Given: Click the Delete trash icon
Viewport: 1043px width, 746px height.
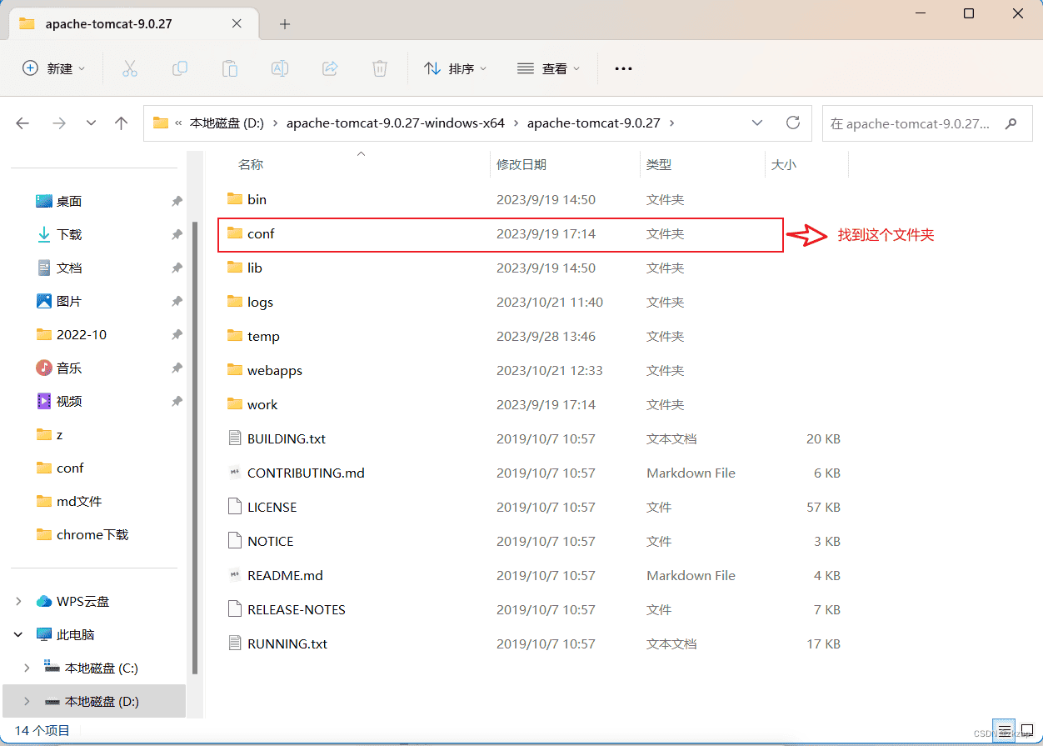Looking at the screenshot, I should (380, 68).
